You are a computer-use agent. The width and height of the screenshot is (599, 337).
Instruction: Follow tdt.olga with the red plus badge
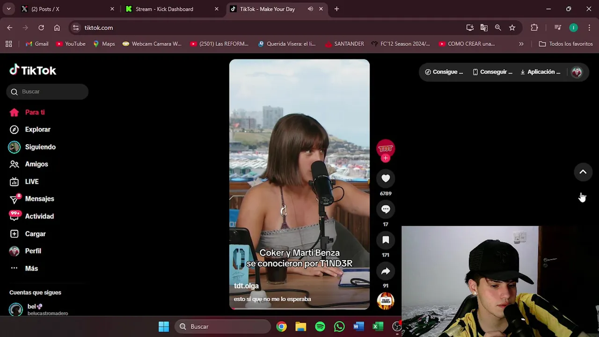(386, 158)
